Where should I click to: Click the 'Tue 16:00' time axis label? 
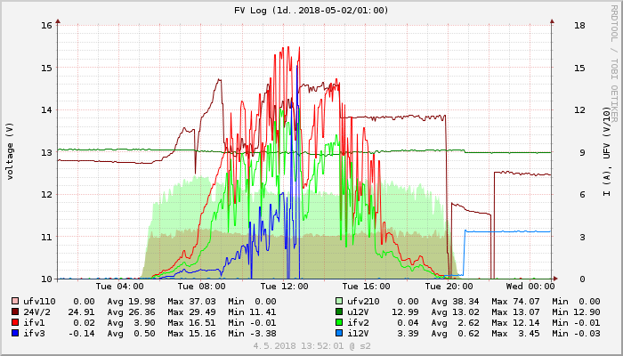pyautogui.click(x=367, y=286)
